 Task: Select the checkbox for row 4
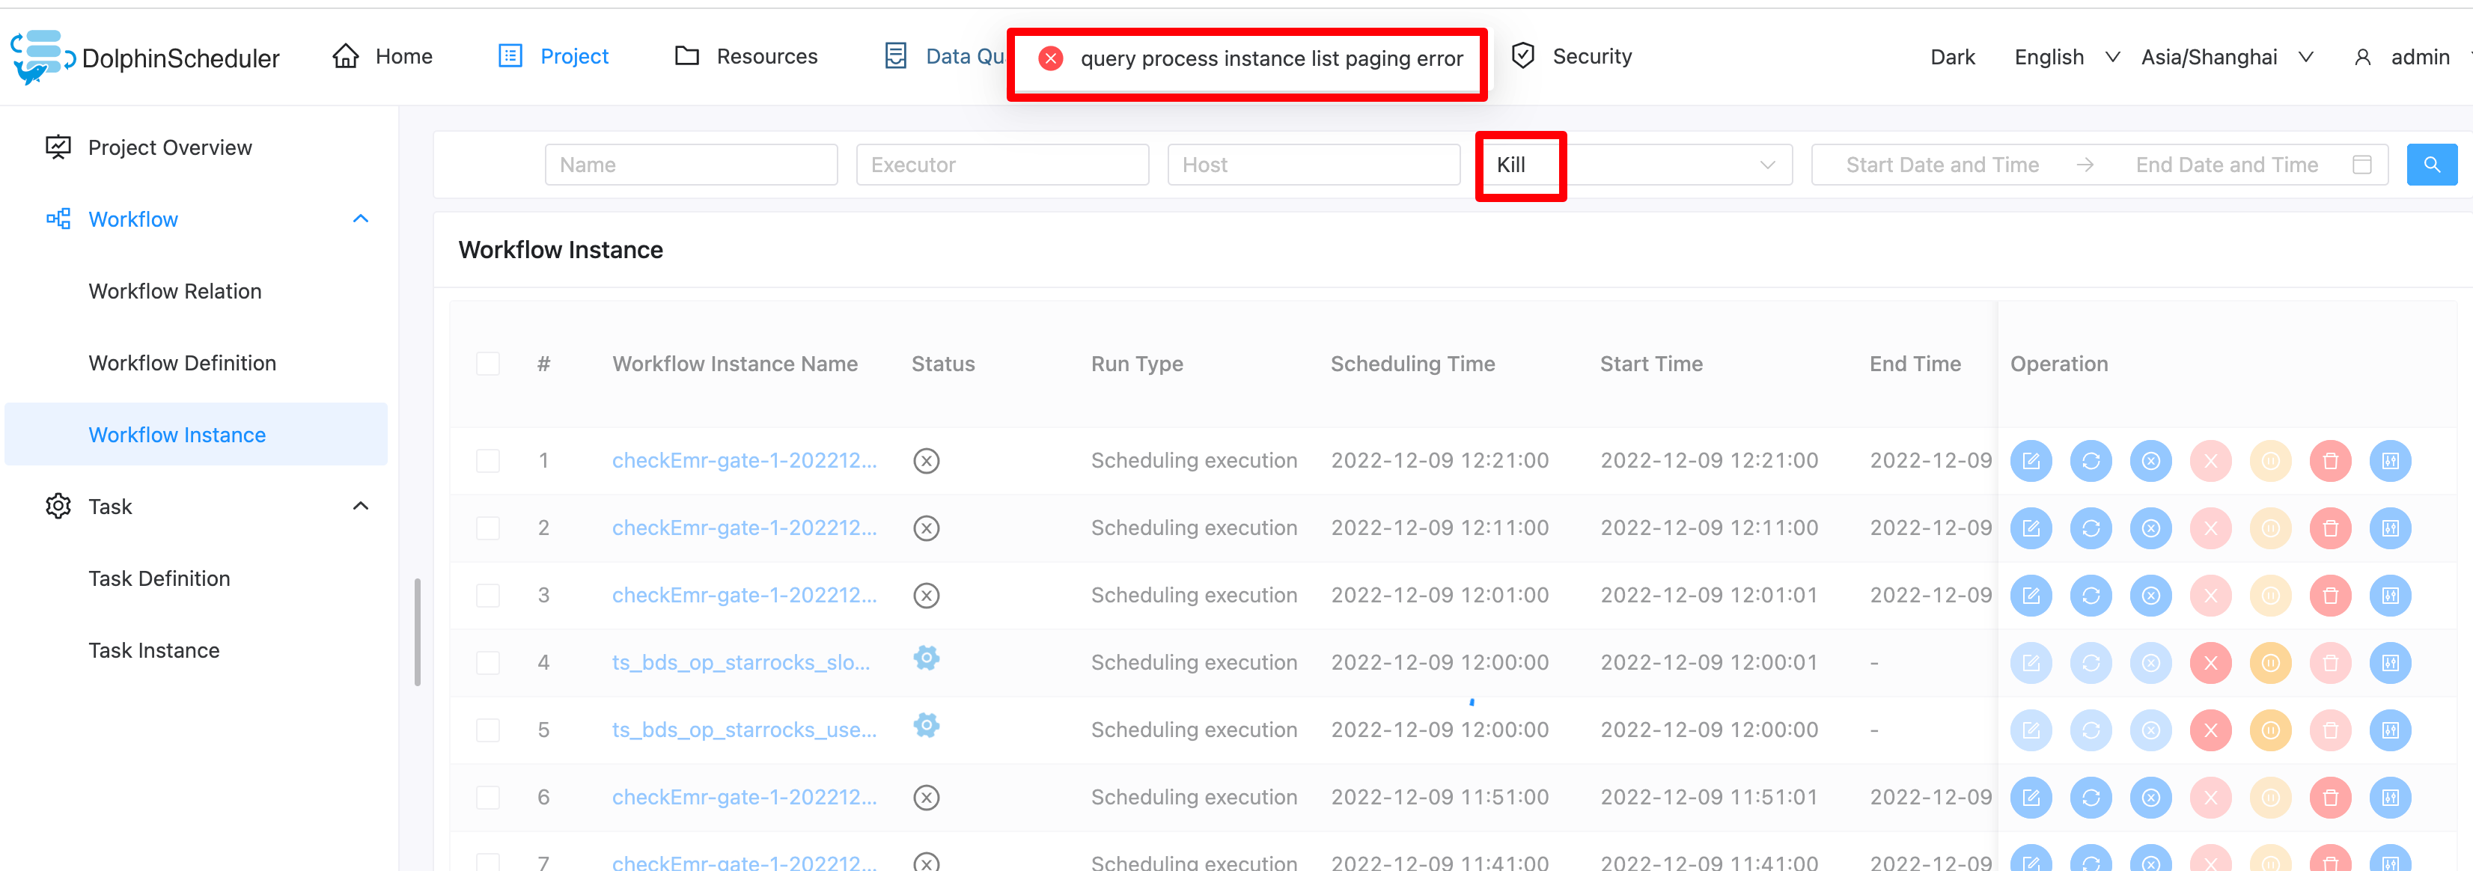click(x=489, y=662)
